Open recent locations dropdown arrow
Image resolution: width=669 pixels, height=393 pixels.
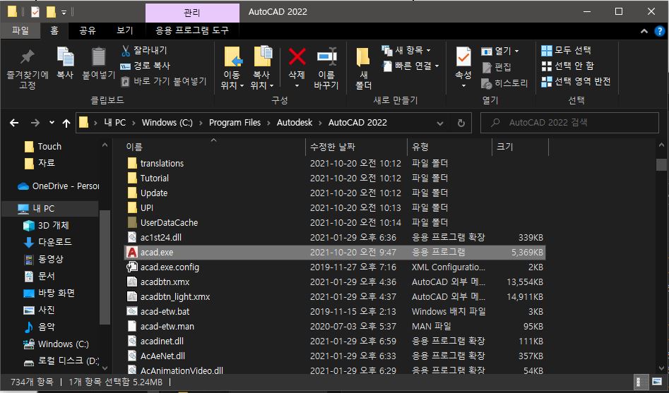pos(52,123)
